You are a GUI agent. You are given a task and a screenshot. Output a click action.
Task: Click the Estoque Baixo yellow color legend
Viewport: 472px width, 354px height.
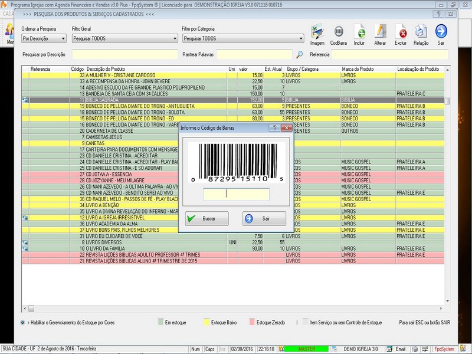tap(206, 323)
